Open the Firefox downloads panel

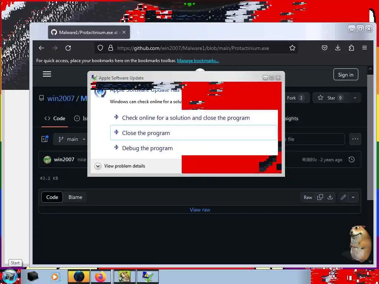pyautogui.click(x=338, y=48)
